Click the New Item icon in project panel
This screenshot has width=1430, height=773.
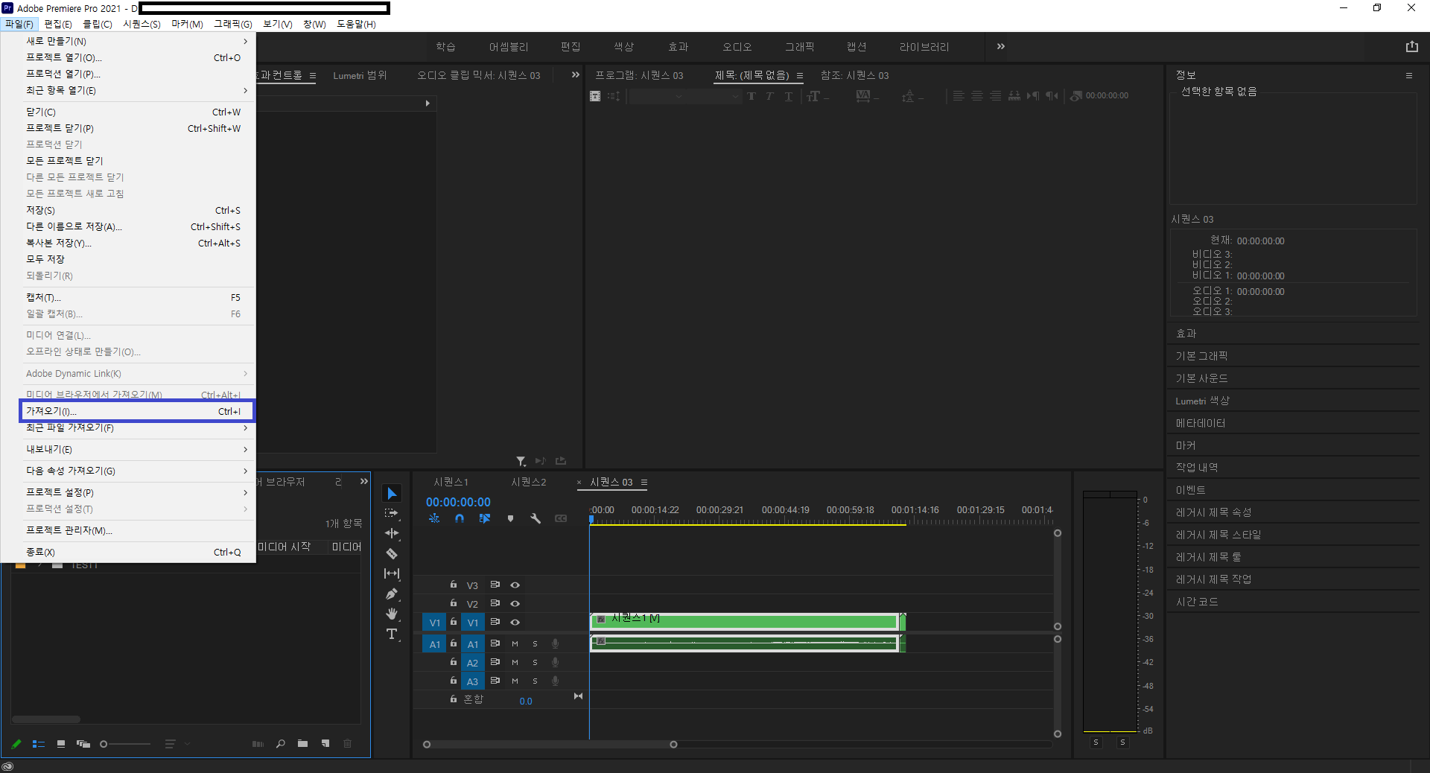pos(325,744)
